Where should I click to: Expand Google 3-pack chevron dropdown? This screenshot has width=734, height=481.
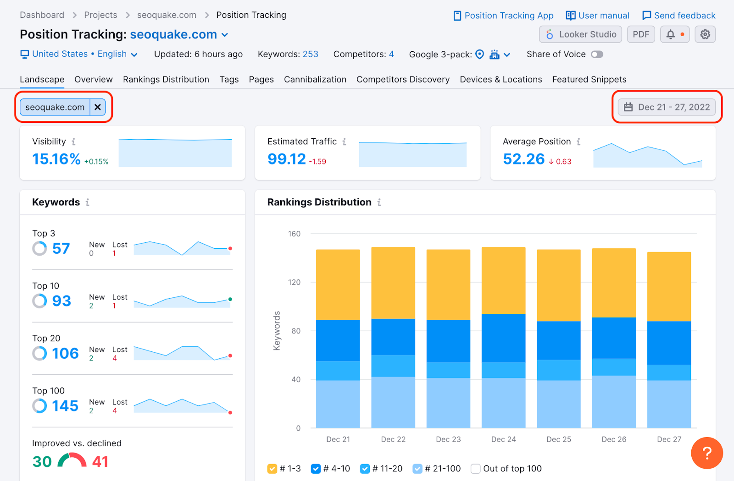507,55
